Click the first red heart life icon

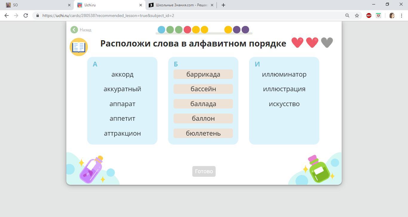pos(297,43)
